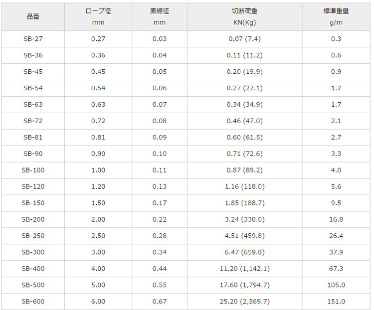Select the SB-36 product number cell

click(x=33, y=55)
